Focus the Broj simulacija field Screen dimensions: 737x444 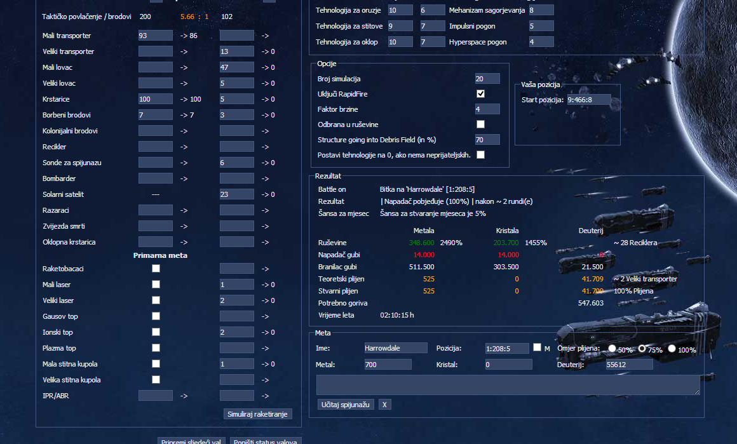487,79
